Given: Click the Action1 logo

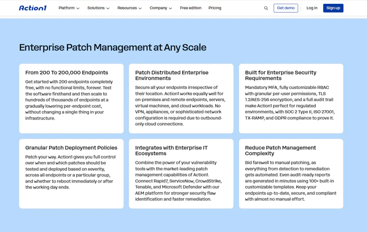Looking at the screenshot, I should [33, 8].
